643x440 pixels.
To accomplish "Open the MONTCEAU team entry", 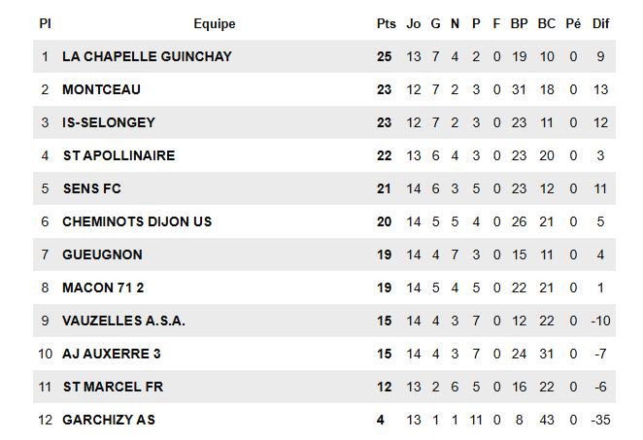I will click(x=101, y=89).
